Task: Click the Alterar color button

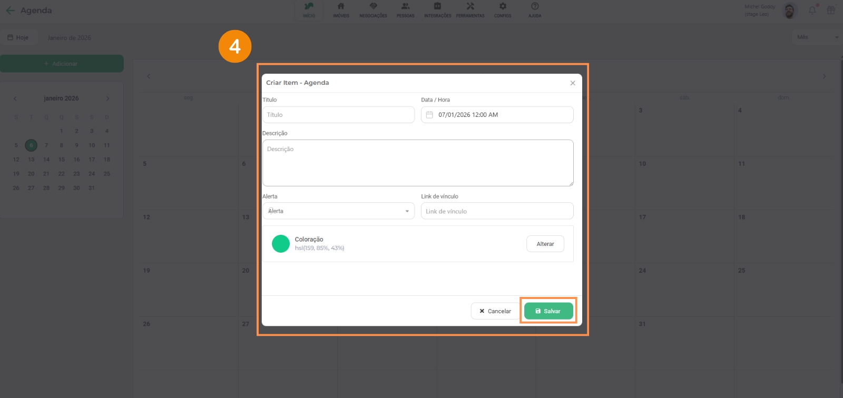Action: (x=545, y=244)
